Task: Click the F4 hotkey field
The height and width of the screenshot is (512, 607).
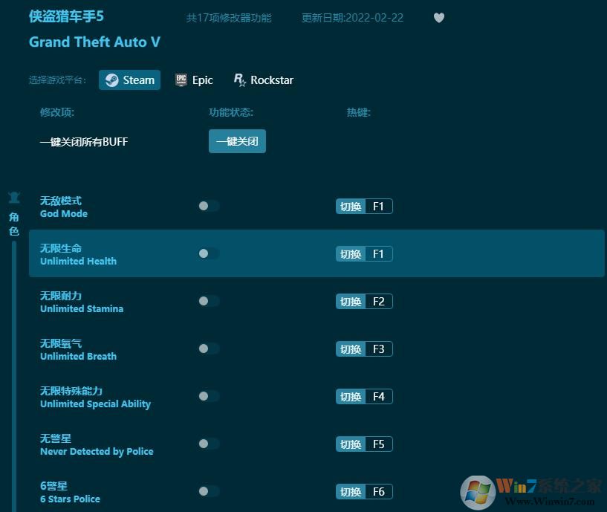Action: pyautogui.click(x=379, y=397)
